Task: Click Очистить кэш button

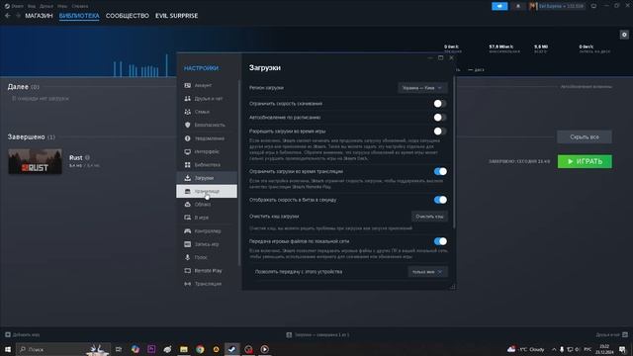Action: point(429,217)
